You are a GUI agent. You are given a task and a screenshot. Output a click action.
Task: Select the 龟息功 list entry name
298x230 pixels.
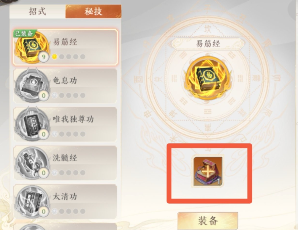[65, 81]
